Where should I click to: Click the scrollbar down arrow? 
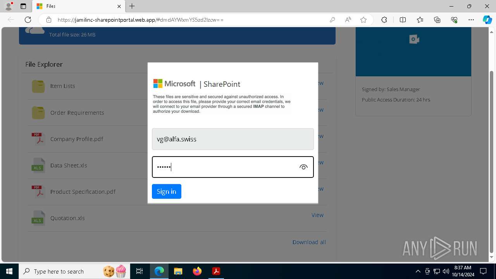tap(492, 257)
